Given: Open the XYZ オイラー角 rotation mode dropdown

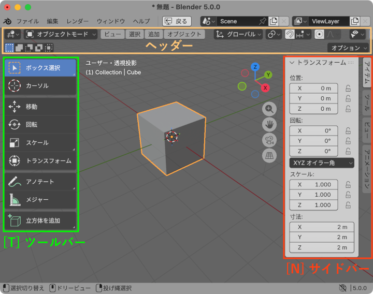Looking at the screenshot, I should click(322, 163).
